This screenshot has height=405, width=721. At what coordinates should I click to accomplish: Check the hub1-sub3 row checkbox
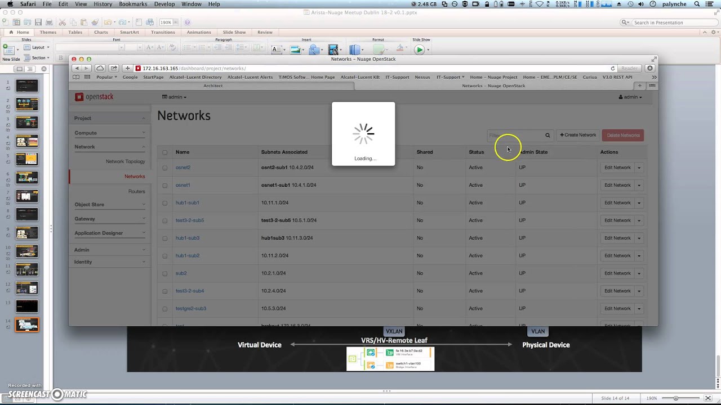click(165, 238)
